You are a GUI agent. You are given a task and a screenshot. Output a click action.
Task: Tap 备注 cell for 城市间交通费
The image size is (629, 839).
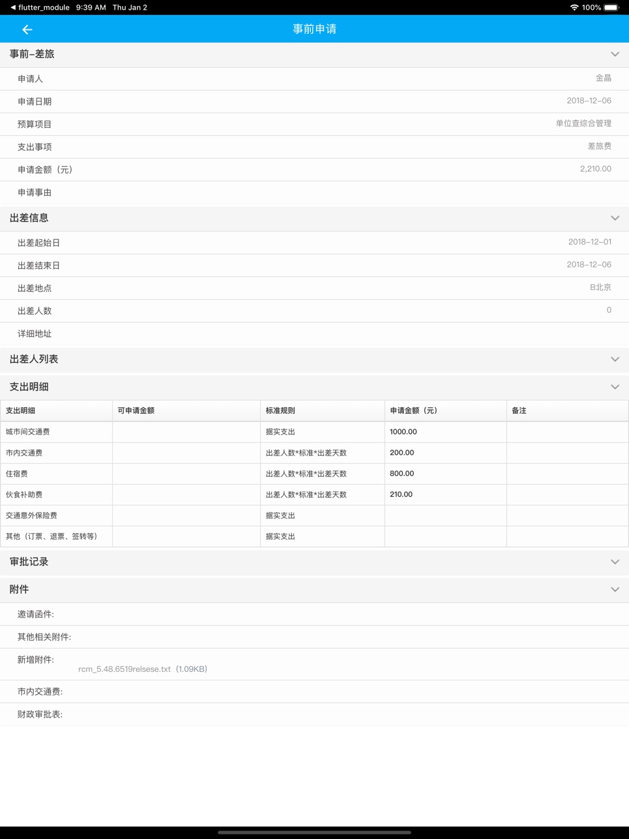point(567,432)
